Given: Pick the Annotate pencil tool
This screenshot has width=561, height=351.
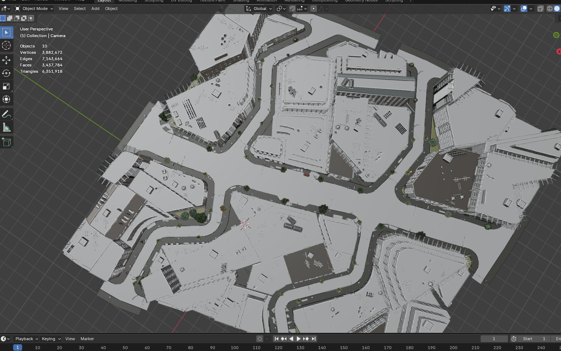Looking at the screenshot, I should [6, 114].
